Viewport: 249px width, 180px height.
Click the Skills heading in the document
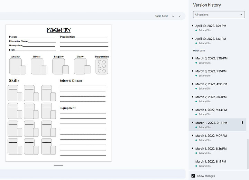click(14, 80)
